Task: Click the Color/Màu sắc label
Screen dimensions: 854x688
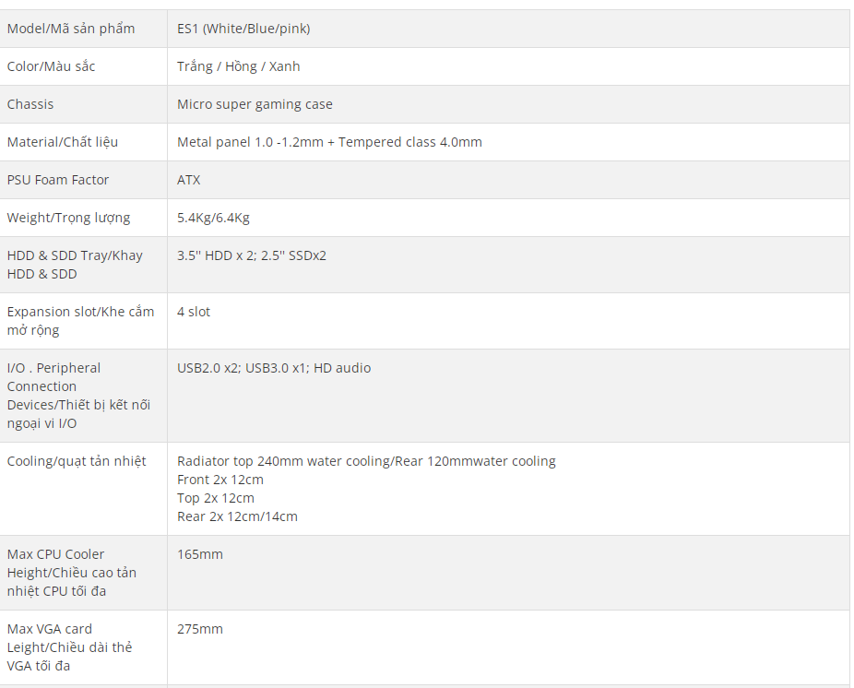Action: (52, 66)
